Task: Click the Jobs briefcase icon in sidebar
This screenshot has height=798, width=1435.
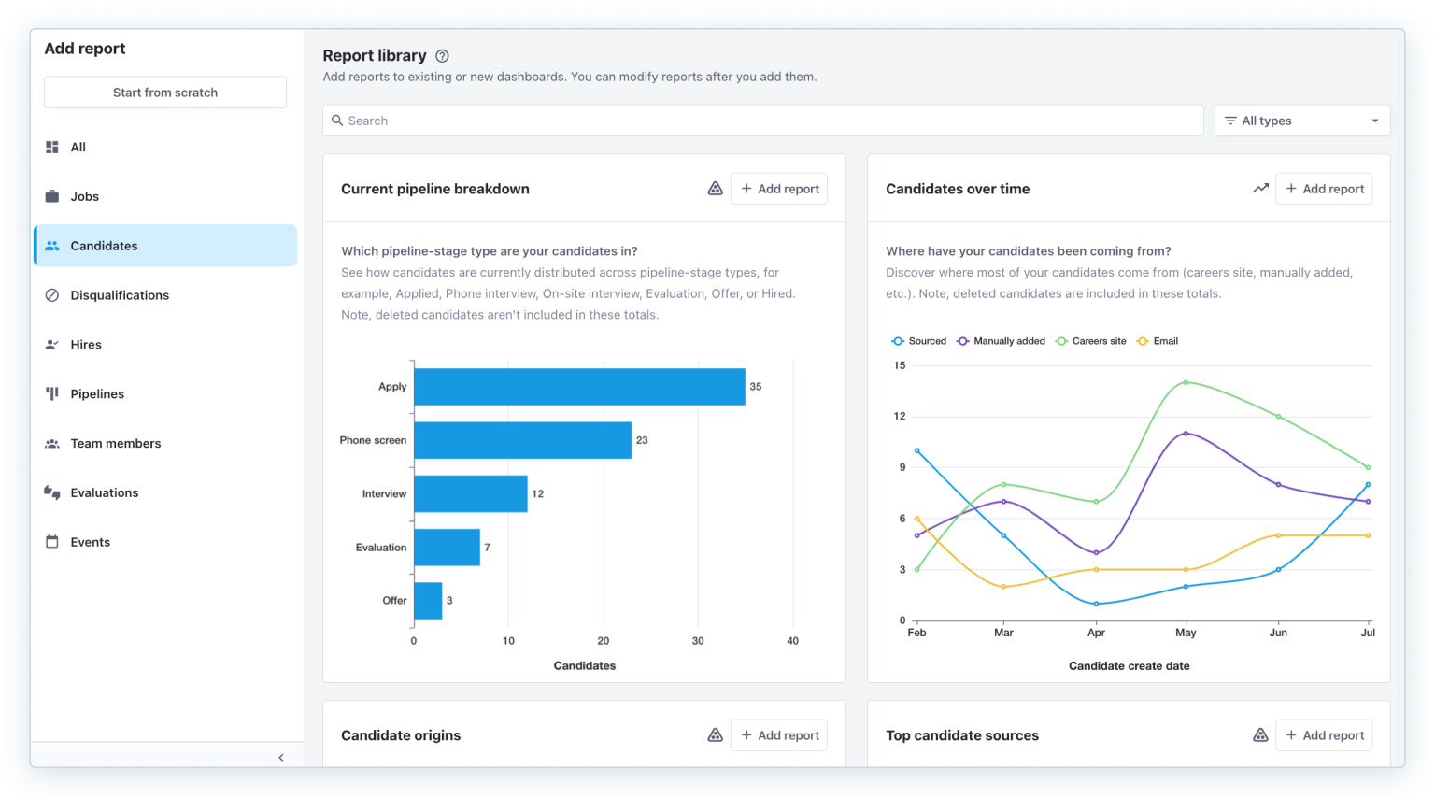Action: coord(52,196)
